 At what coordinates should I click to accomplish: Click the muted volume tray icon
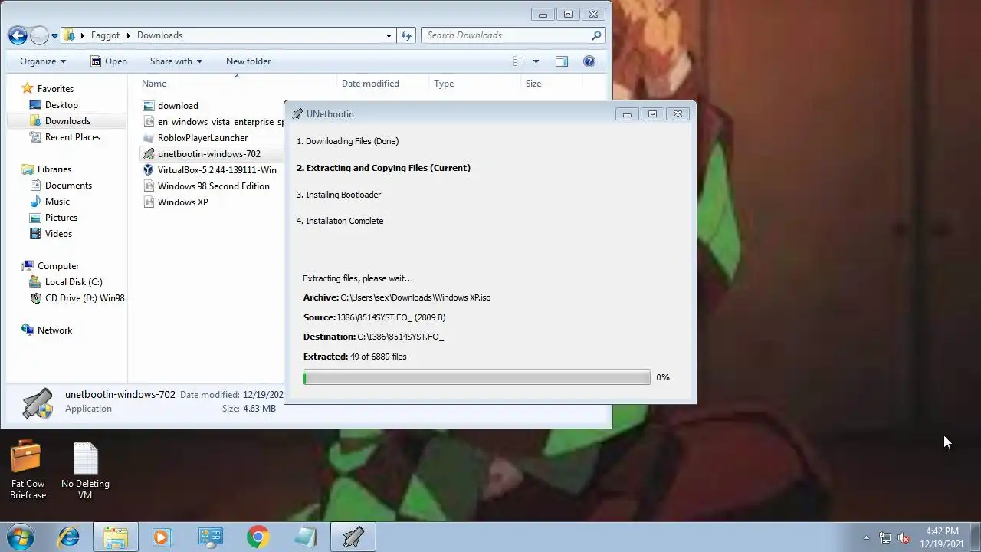coord(904,537)
